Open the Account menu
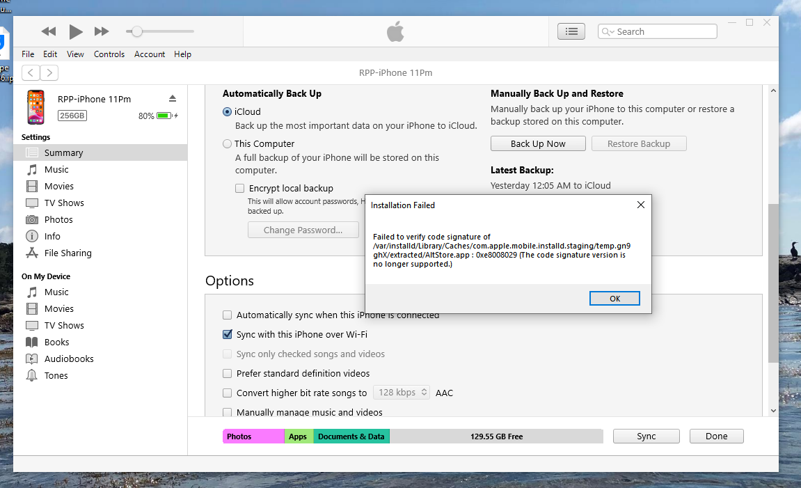Viewport: 801px width, 488px height. [149, 54]
